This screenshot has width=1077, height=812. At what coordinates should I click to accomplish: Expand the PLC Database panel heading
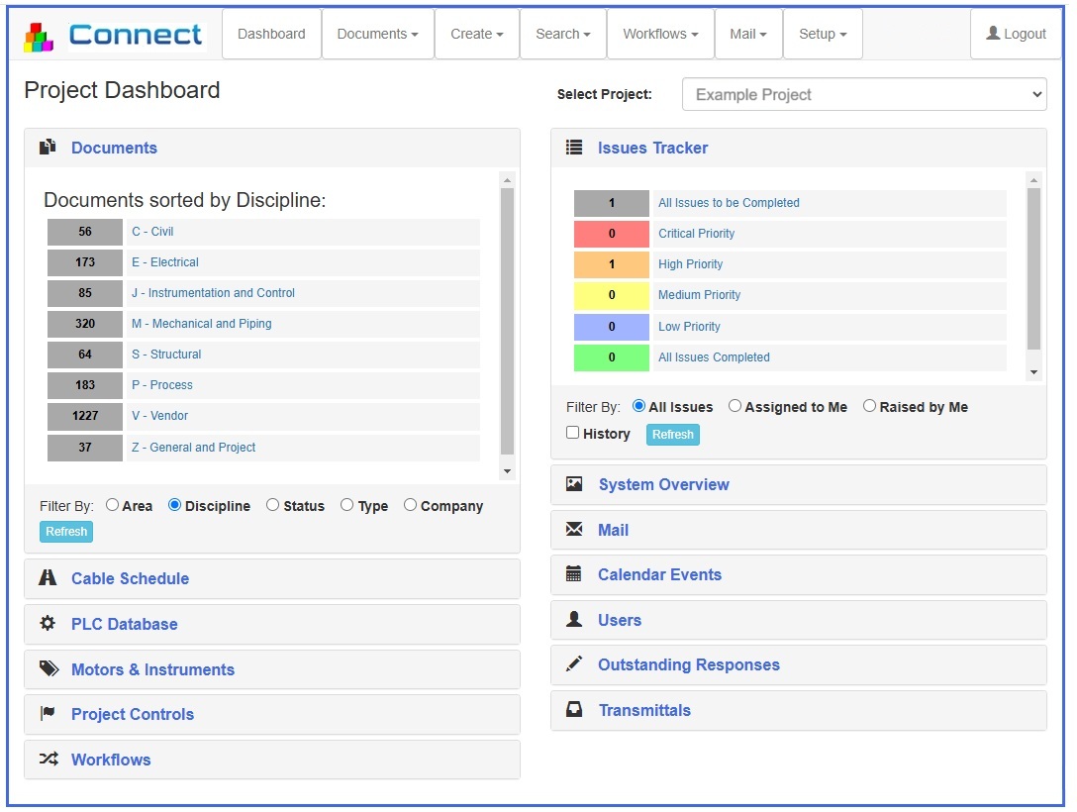tap(272, 624)
